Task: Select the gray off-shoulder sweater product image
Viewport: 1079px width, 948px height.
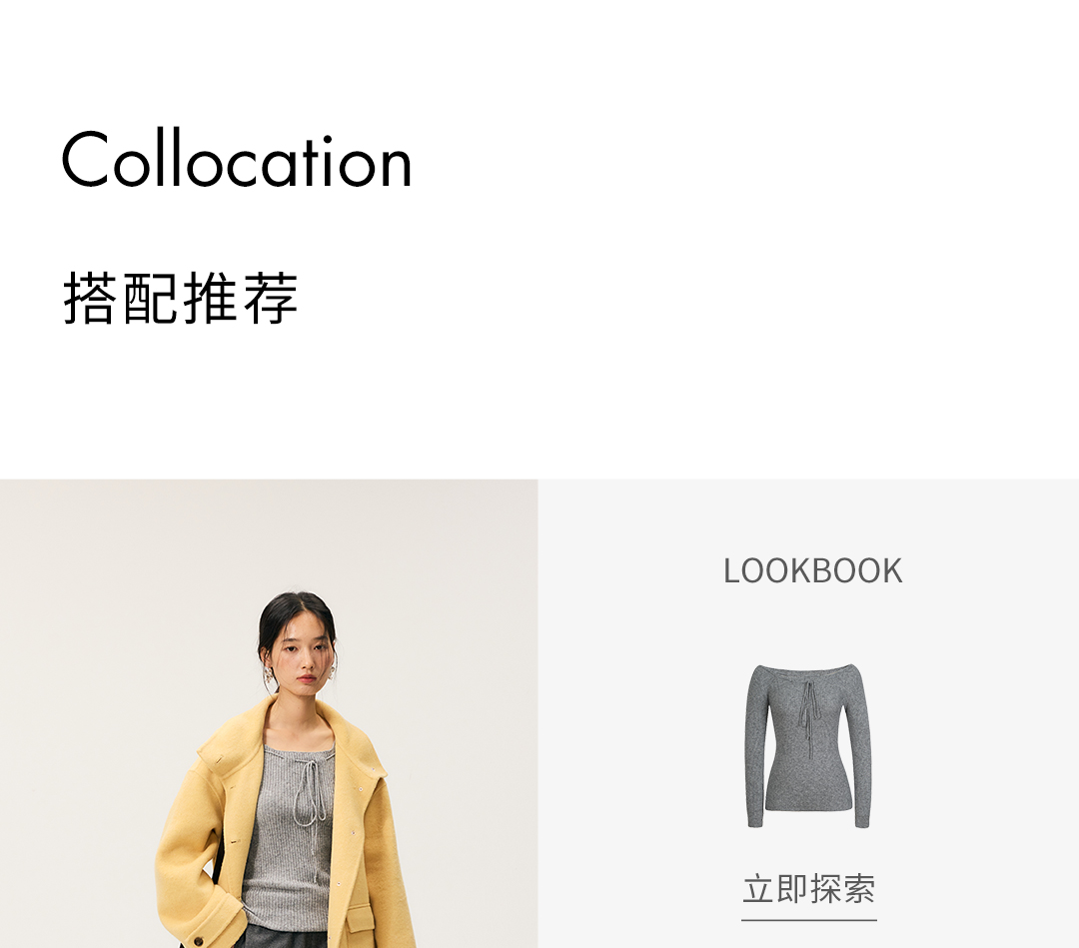Action: (808, 746)
